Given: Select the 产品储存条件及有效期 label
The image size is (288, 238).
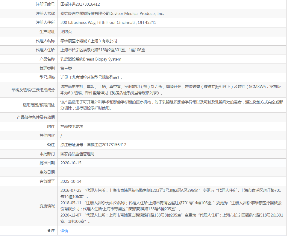Looking at the screenshot, I should click(x=36, y=117).
